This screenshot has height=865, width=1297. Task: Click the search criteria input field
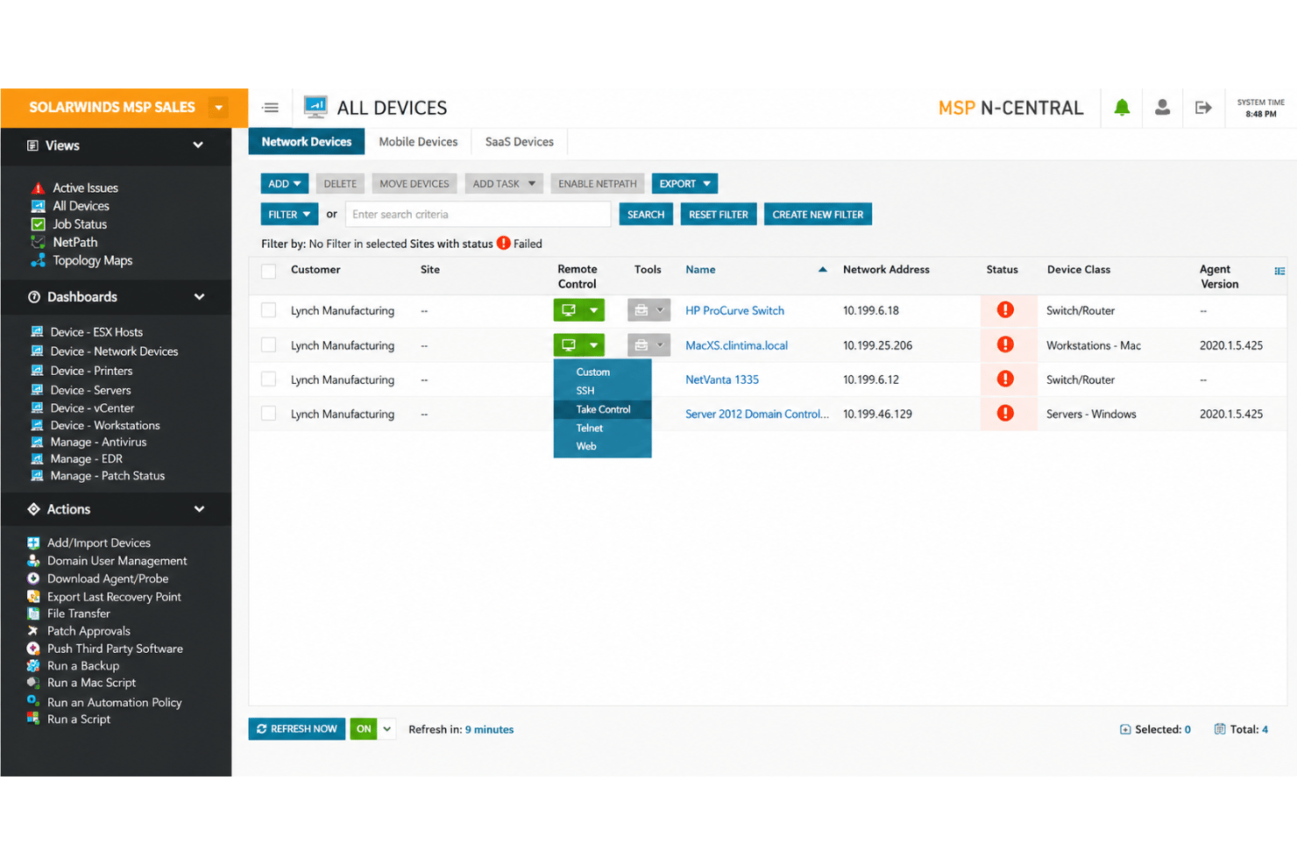[478, 214]
